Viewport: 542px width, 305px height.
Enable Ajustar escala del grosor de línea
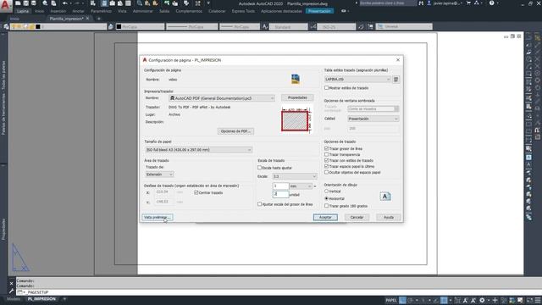(x=260, y=204)
